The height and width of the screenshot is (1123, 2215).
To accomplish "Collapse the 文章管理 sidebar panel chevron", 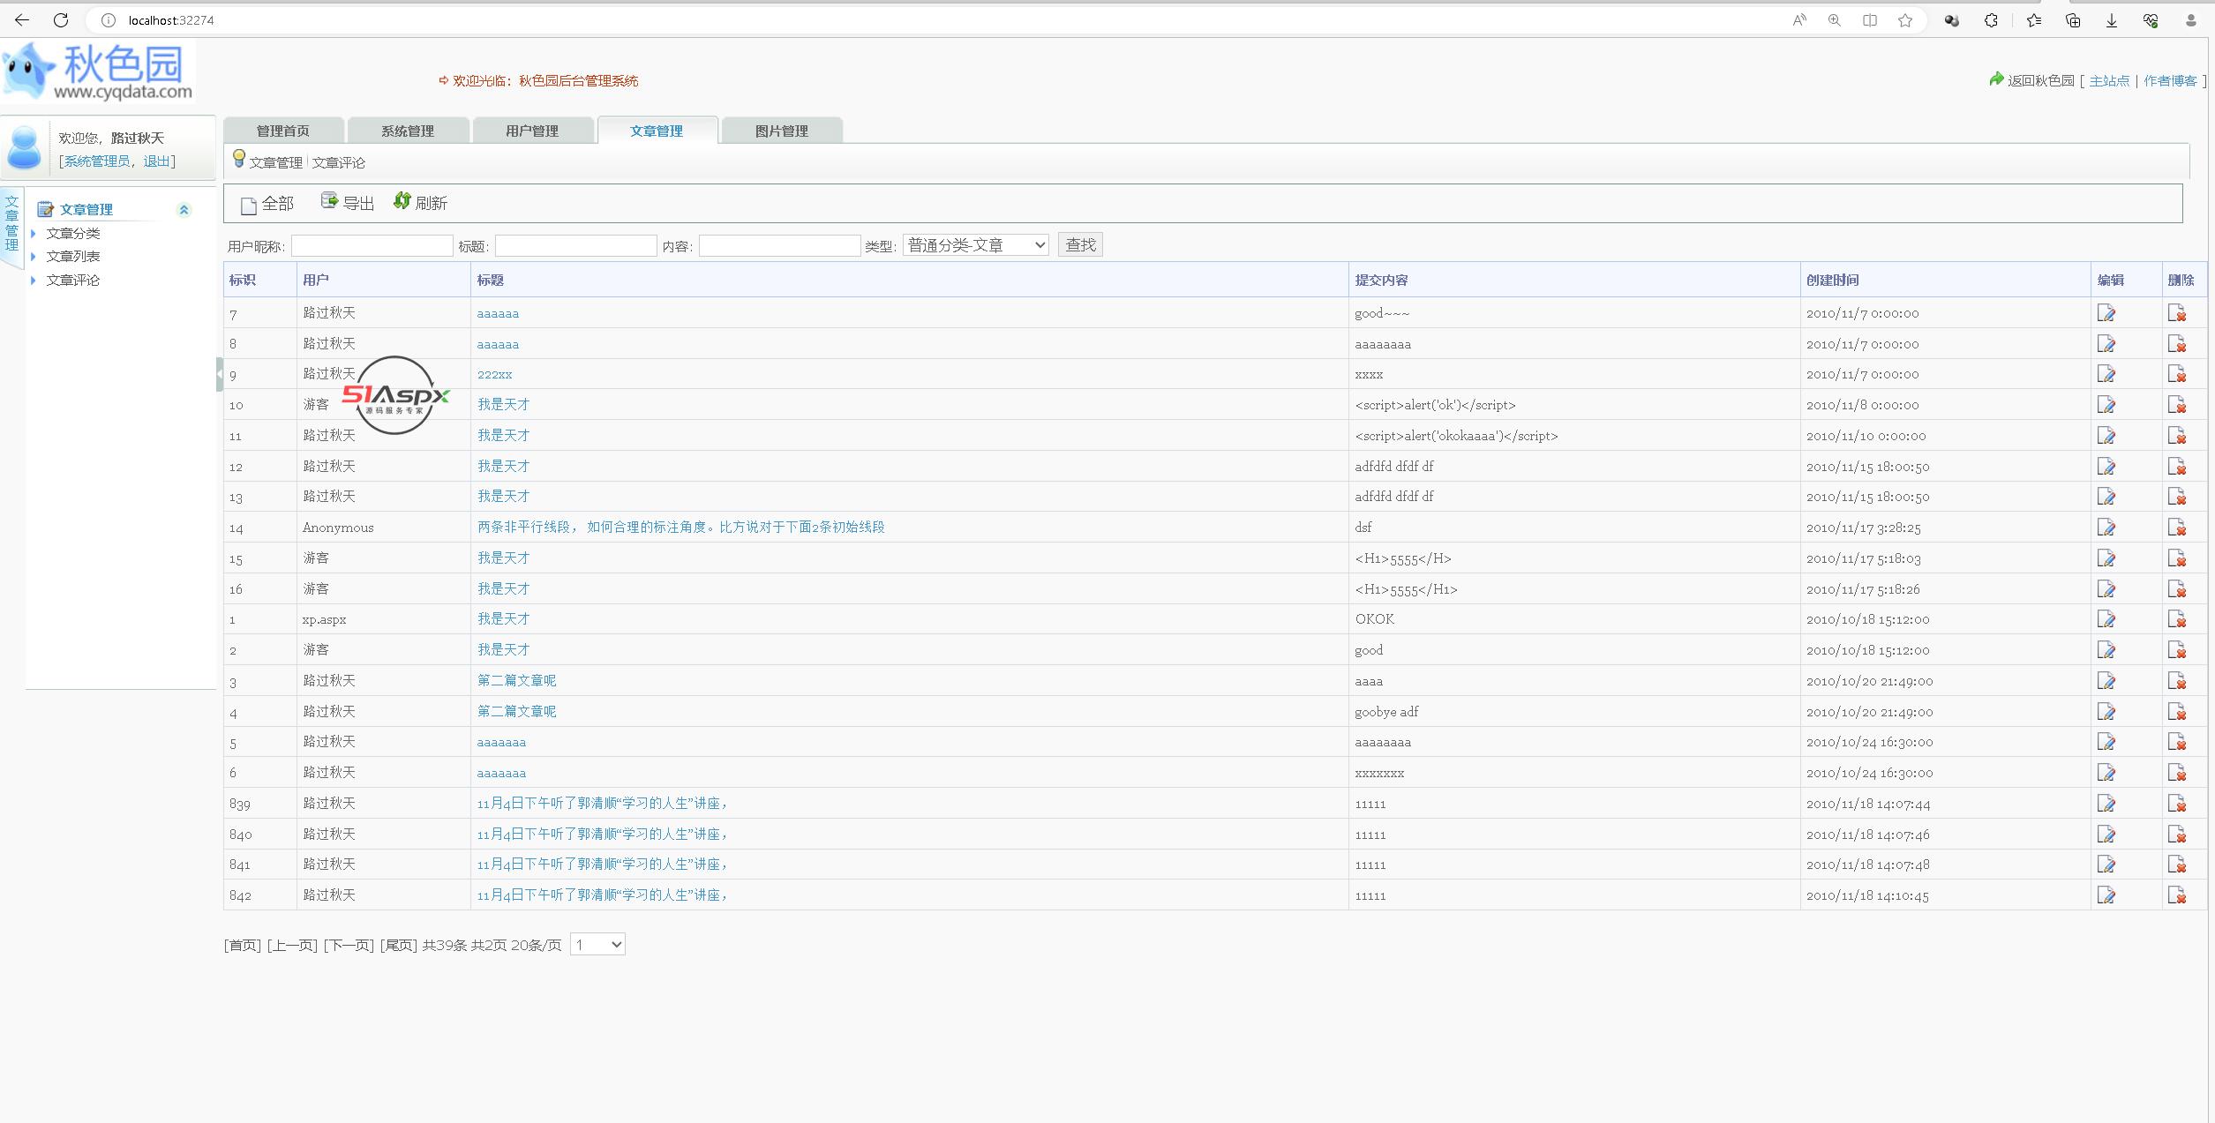I will click(x=184, y=210).
